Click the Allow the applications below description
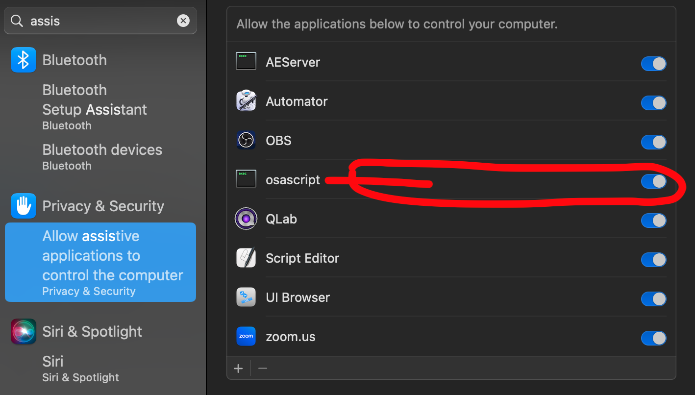This screenshot has height=395, width=695. pyautogui.click(x=397, y=24)
